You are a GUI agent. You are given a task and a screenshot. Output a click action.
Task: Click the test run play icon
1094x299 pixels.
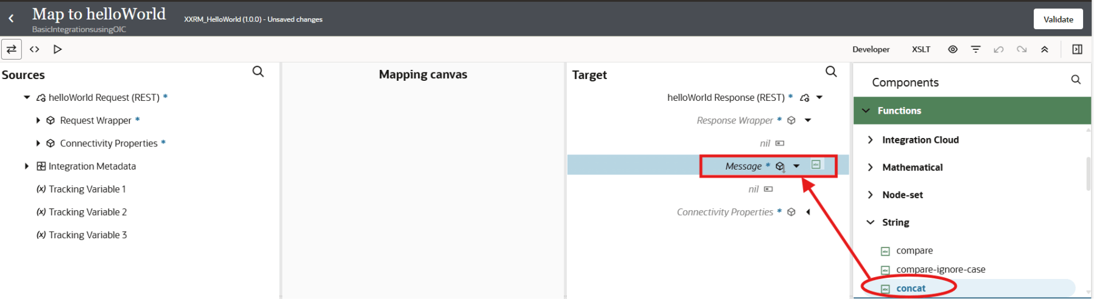(x=58, y=49)
